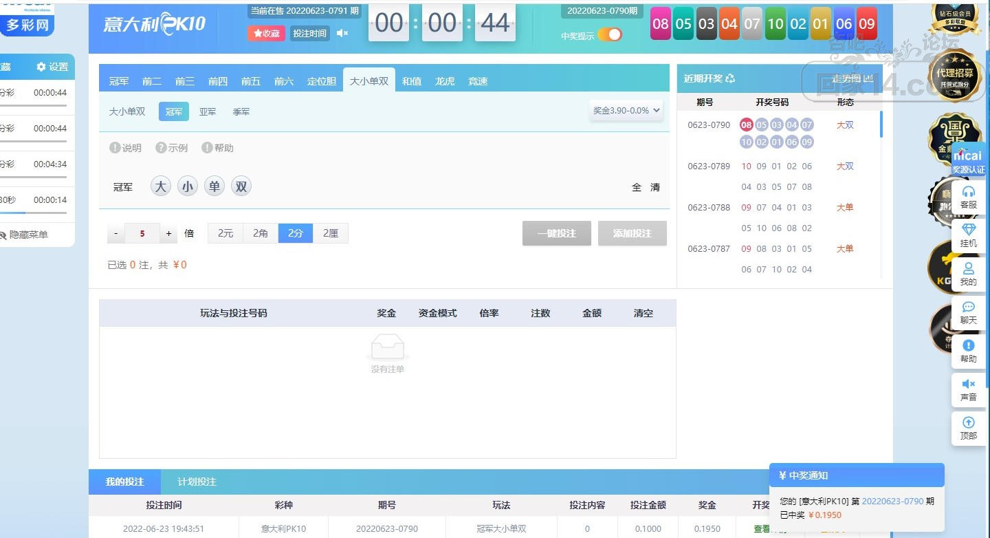Image resolution: width=990 pixels, height=538 pixels.
Task: Click the multiplier input field showing 5
Action: (x=142, y=234)
